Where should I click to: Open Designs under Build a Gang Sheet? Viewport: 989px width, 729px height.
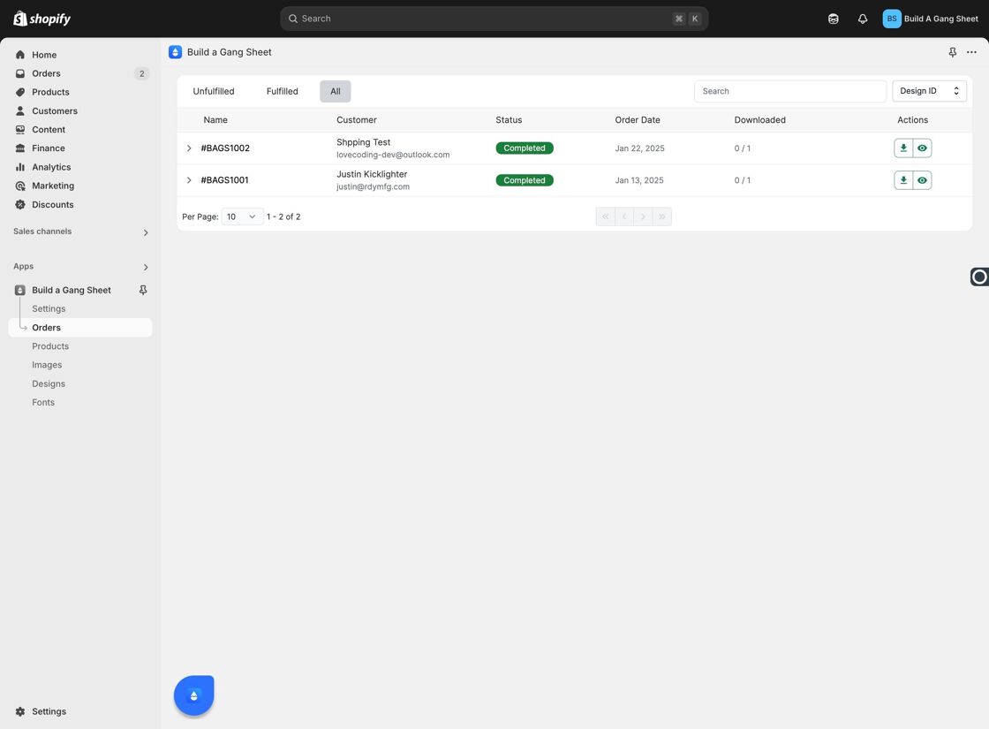point(49,383)
